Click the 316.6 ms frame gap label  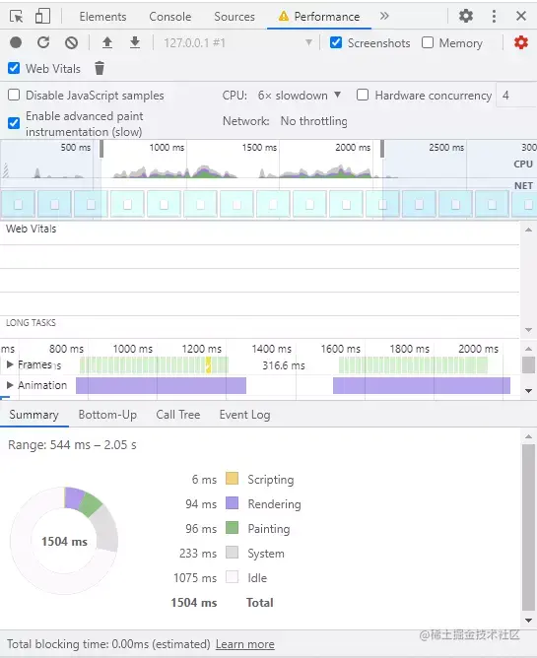coord(284,365)
